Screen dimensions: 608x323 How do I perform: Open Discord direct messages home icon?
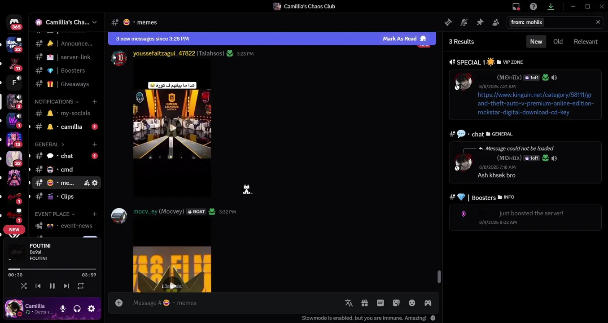click(x=14, y=22)
